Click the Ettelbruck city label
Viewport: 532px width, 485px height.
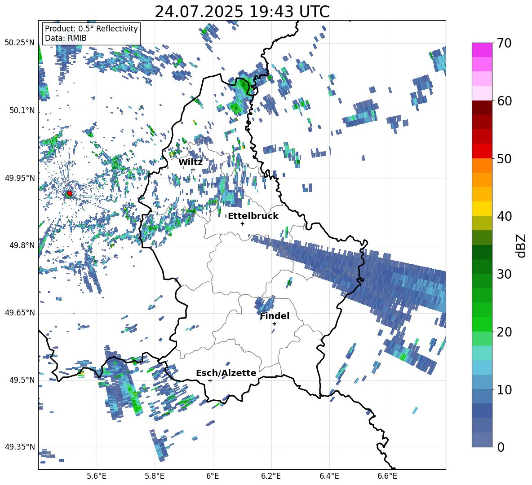[x=253, y=216]
